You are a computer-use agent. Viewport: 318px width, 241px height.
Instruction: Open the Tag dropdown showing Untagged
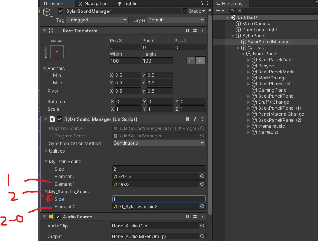(97, 20)
